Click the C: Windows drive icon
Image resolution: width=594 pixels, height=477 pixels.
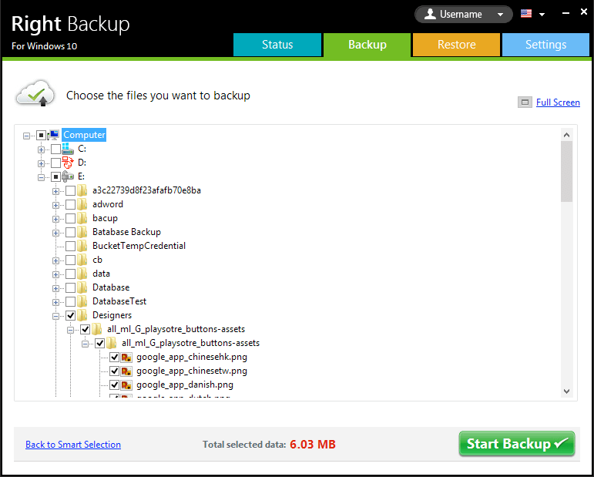click(68, 149)
